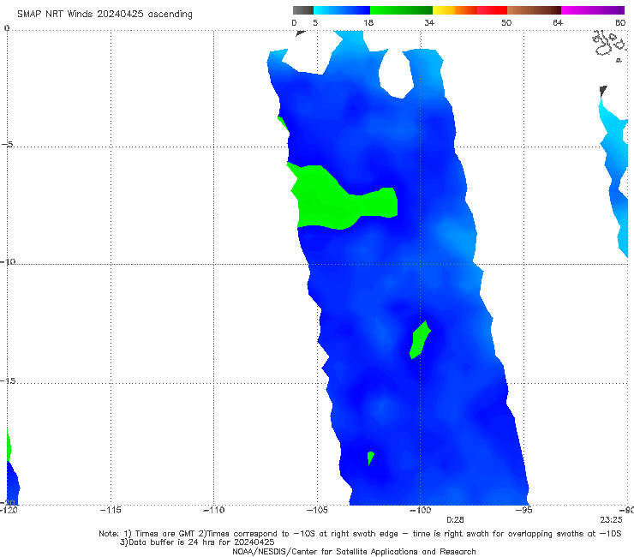This screenshot has width=634, height=557.
Task: Click the magenta-purple segment of the color bar
Action: point(593,10)
